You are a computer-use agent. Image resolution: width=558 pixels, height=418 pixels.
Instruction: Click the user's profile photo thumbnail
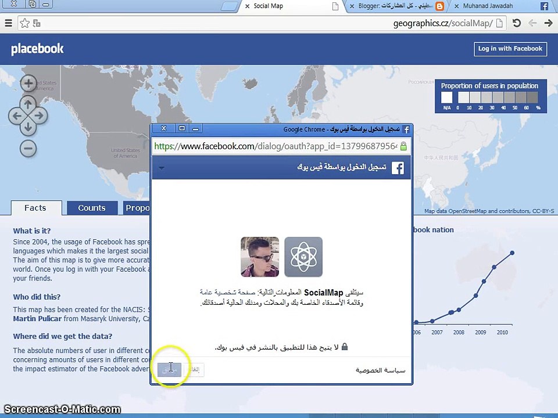[x=260, y=257]
